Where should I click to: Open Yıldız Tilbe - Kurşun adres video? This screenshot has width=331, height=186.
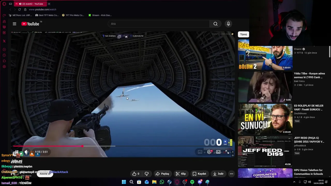(x=309, y=75)
